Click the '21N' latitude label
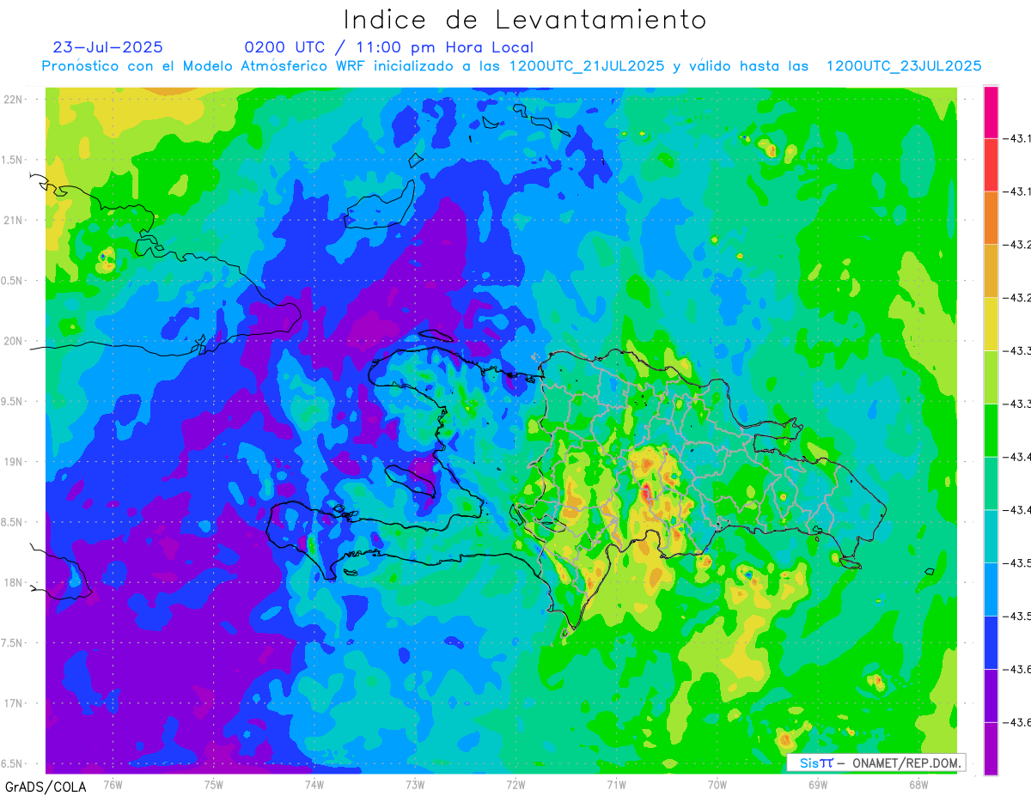Image resolution: width=1031 pixels, height=796 pixels. (x=13, y=221)
